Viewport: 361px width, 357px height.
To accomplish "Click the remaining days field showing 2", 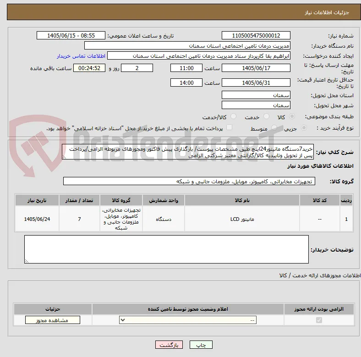I will pyautogui.click(x=137, y=68).
